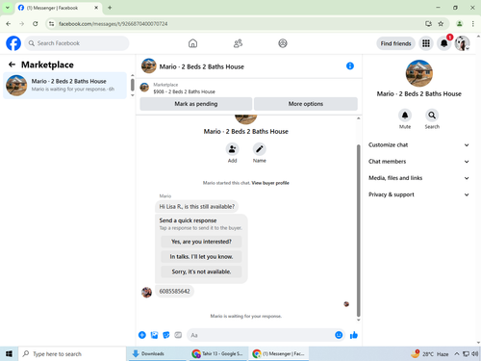The height and width of the screenshot is (361, 481).
Task: Click the network icon in system tray
Action: 466,354
